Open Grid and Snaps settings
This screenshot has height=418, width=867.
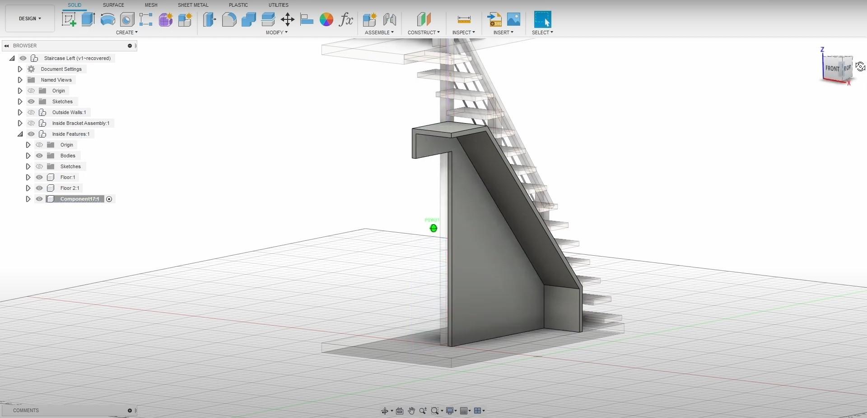(x=464, y=411)
